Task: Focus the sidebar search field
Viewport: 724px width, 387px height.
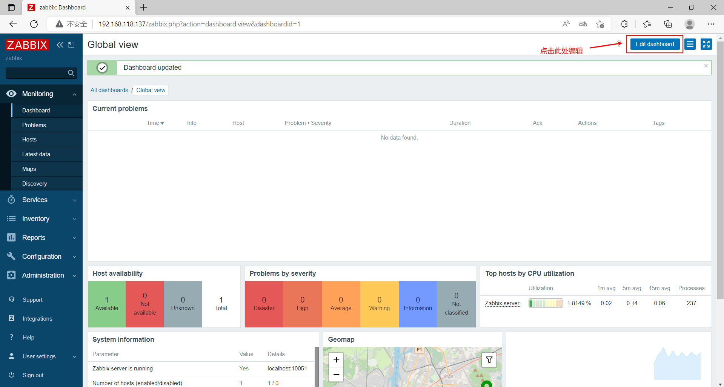Action: pos(37,73)
